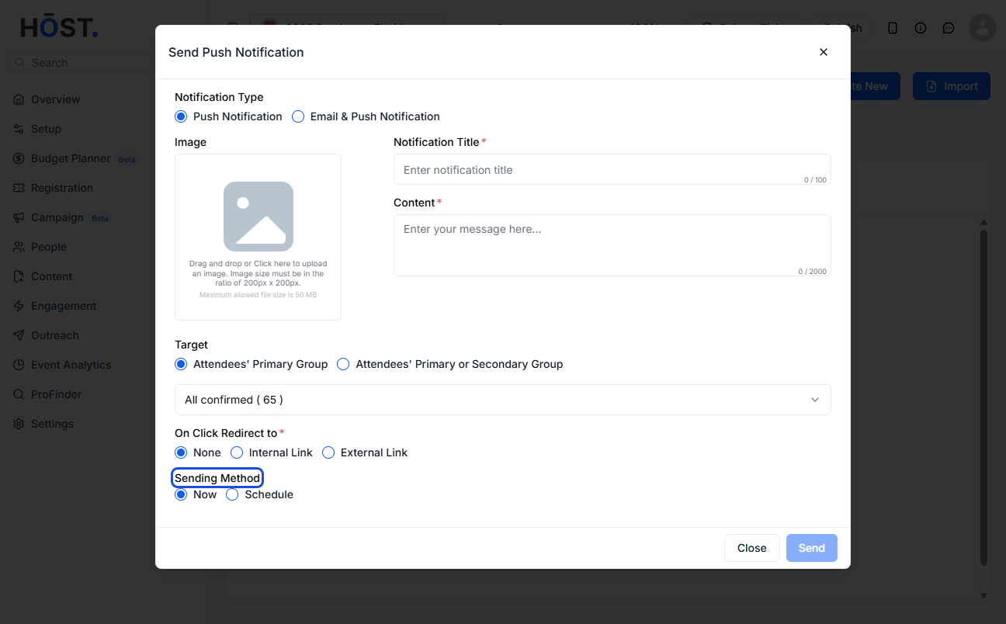Click the Settings gear icon
Screen dimensions: 1006x624
tap(19, 424)
